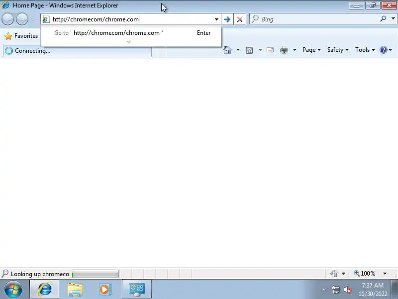The image size is (398, 299).
Task: Click the Read Mail icon
Action: tap(270, 50)
